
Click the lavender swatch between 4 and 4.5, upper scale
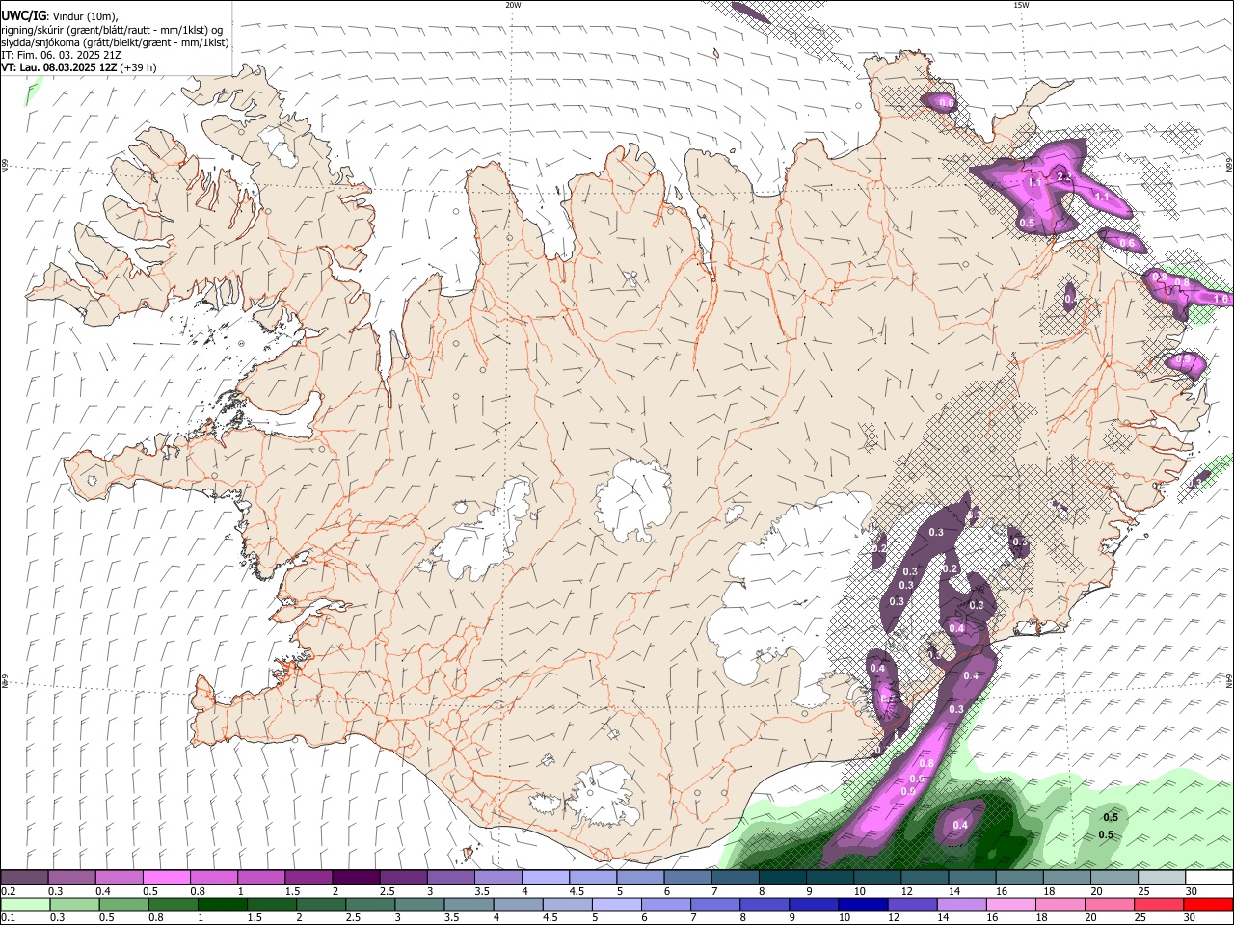pos(545,878)
